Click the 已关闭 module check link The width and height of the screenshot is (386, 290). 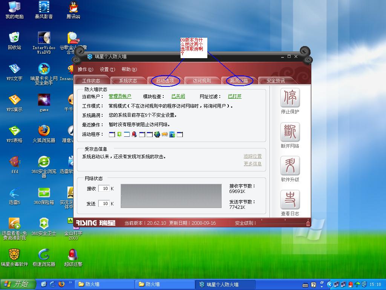[x=178, y=96]
